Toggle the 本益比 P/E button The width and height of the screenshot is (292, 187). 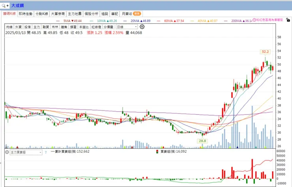pyautogui.click(x=84, y=27)
